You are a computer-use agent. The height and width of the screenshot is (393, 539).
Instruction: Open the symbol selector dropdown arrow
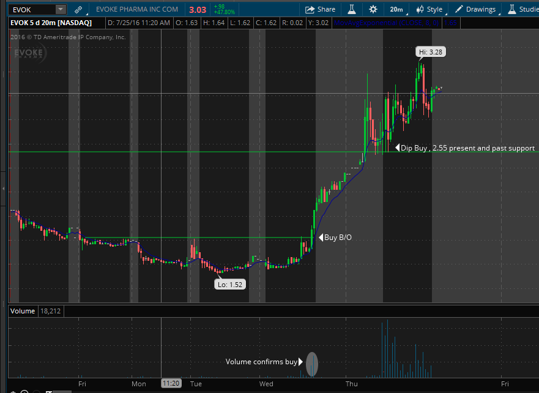point(61,10)
